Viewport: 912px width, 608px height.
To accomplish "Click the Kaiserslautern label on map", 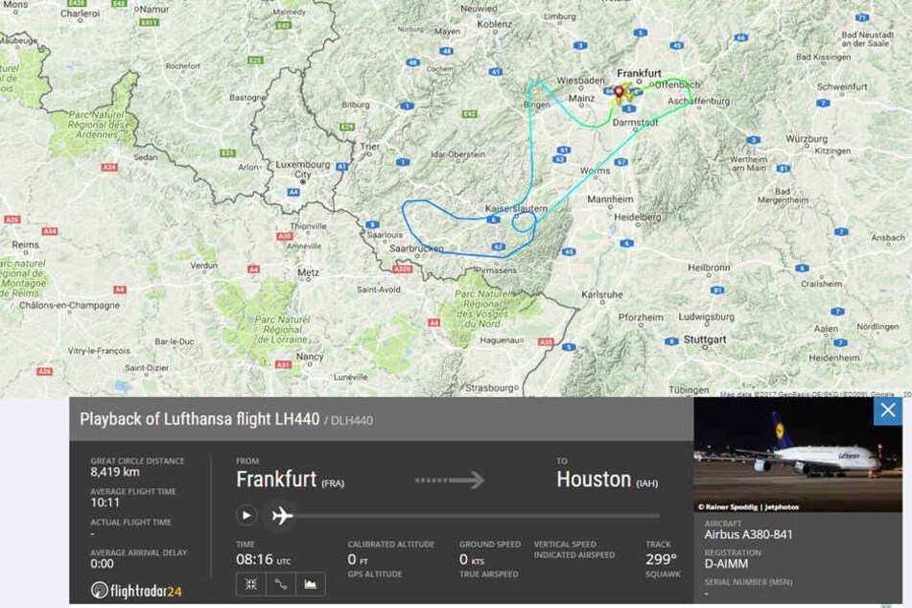I will (517, 208).
